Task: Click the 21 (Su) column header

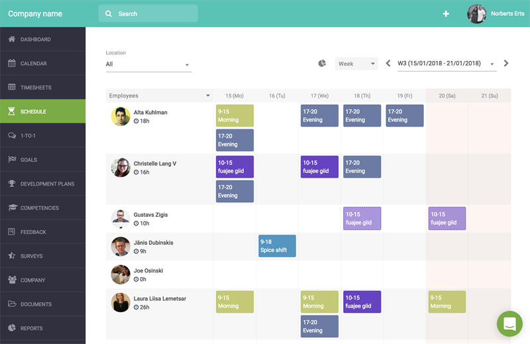Action: 490,95
